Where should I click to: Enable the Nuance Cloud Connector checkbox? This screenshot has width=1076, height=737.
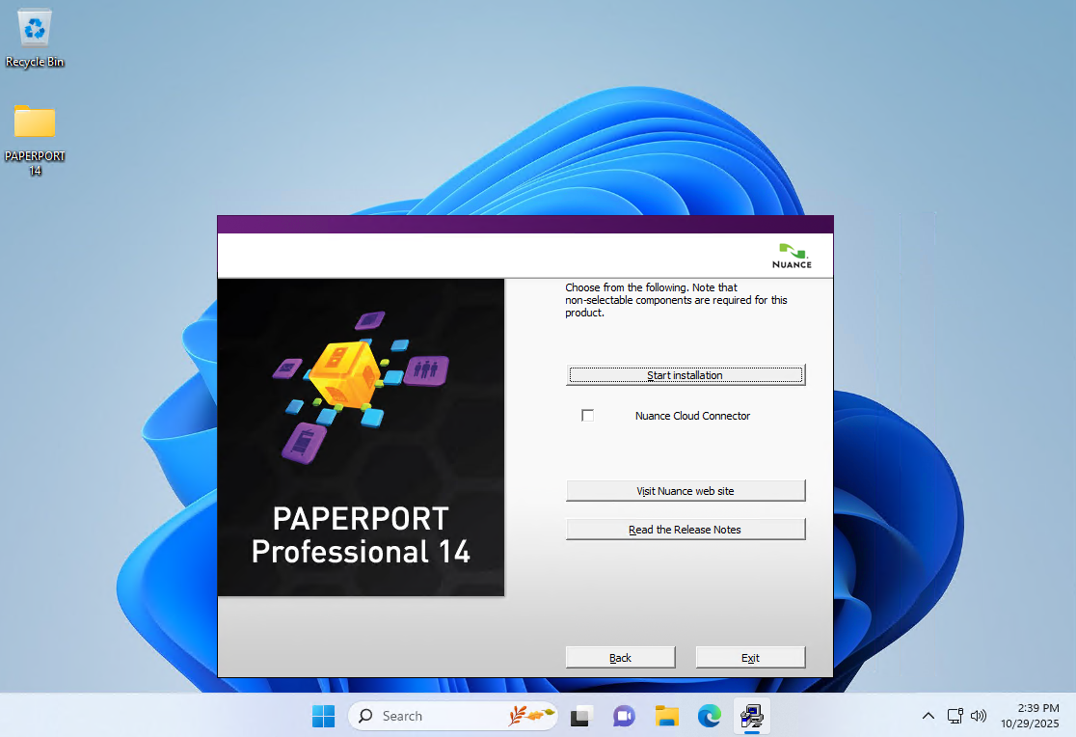[588, 416]
